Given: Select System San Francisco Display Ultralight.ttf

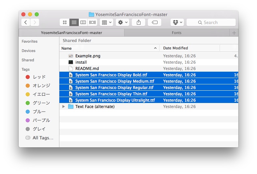Looking at the screenshot, I should (x=149, y=100).
